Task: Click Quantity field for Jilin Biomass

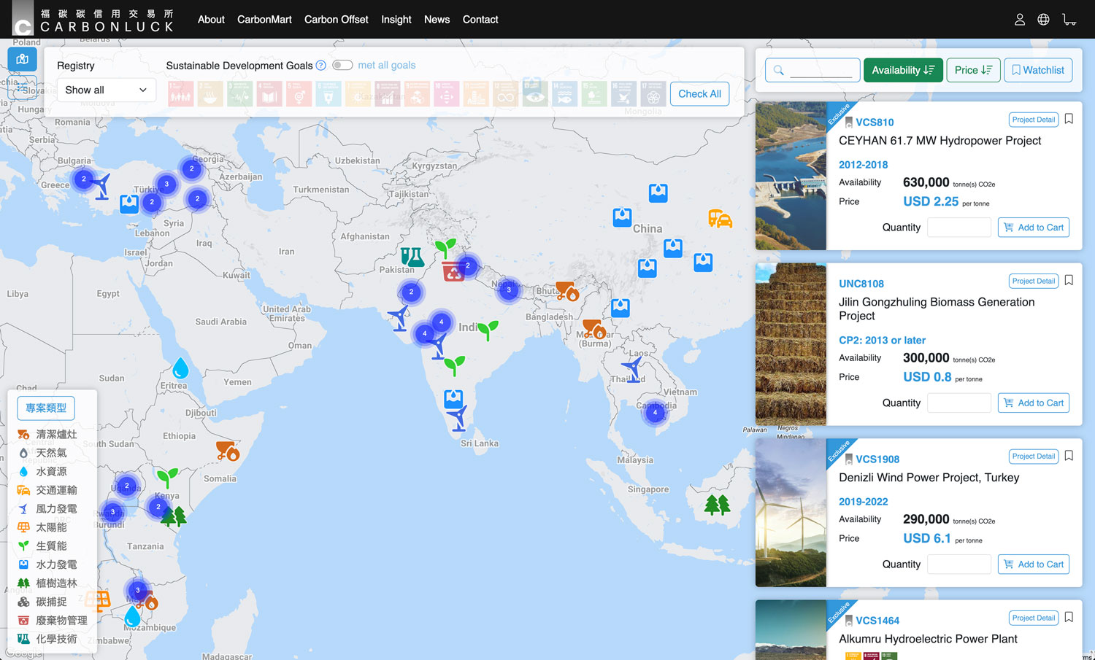Action: (x=959, y=403)
